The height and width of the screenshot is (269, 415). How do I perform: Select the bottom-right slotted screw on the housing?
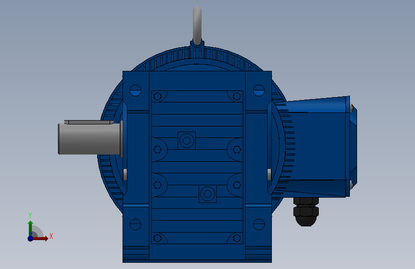pyautogui.click(x=259, y=224)
